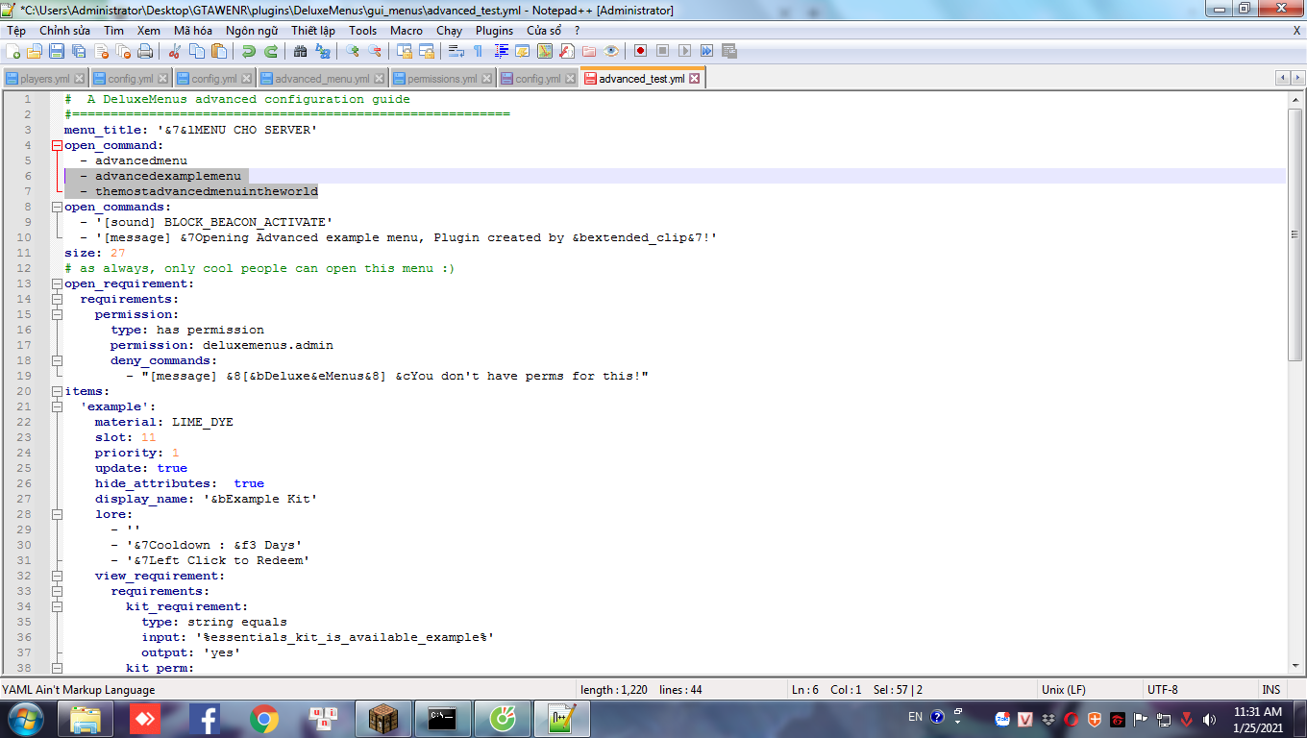1307x738 pixels.
Task: Save the current file via the Save icon
Action: click(57, 51)
